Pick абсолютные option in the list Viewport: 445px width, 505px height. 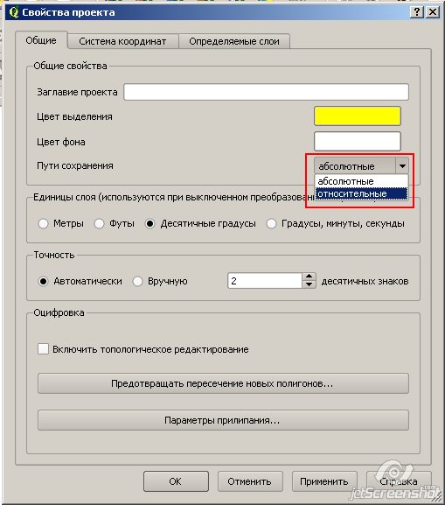361,181
